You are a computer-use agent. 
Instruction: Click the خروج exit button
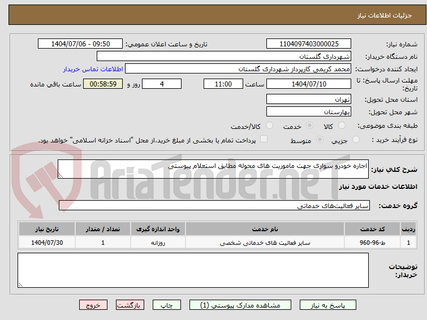(93, 305)
